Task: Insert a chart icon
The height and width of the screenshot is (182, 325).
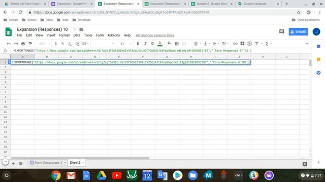Action: pos(249,43)
